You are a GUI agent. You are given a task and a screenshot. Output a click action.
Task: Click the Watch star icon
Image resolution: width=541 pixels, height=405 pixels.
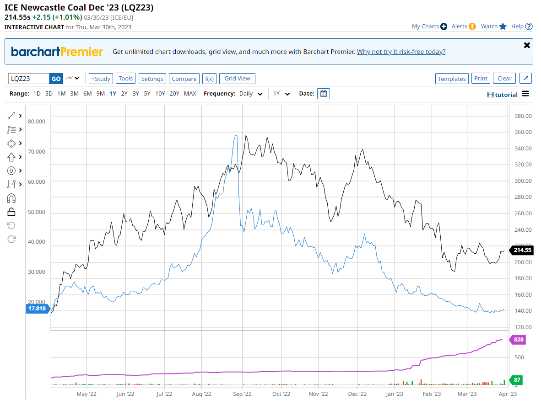click(503, 27)
